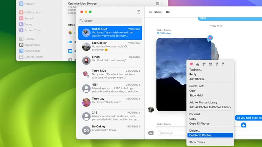Open the -EE- conversation

tap(110, 88)
